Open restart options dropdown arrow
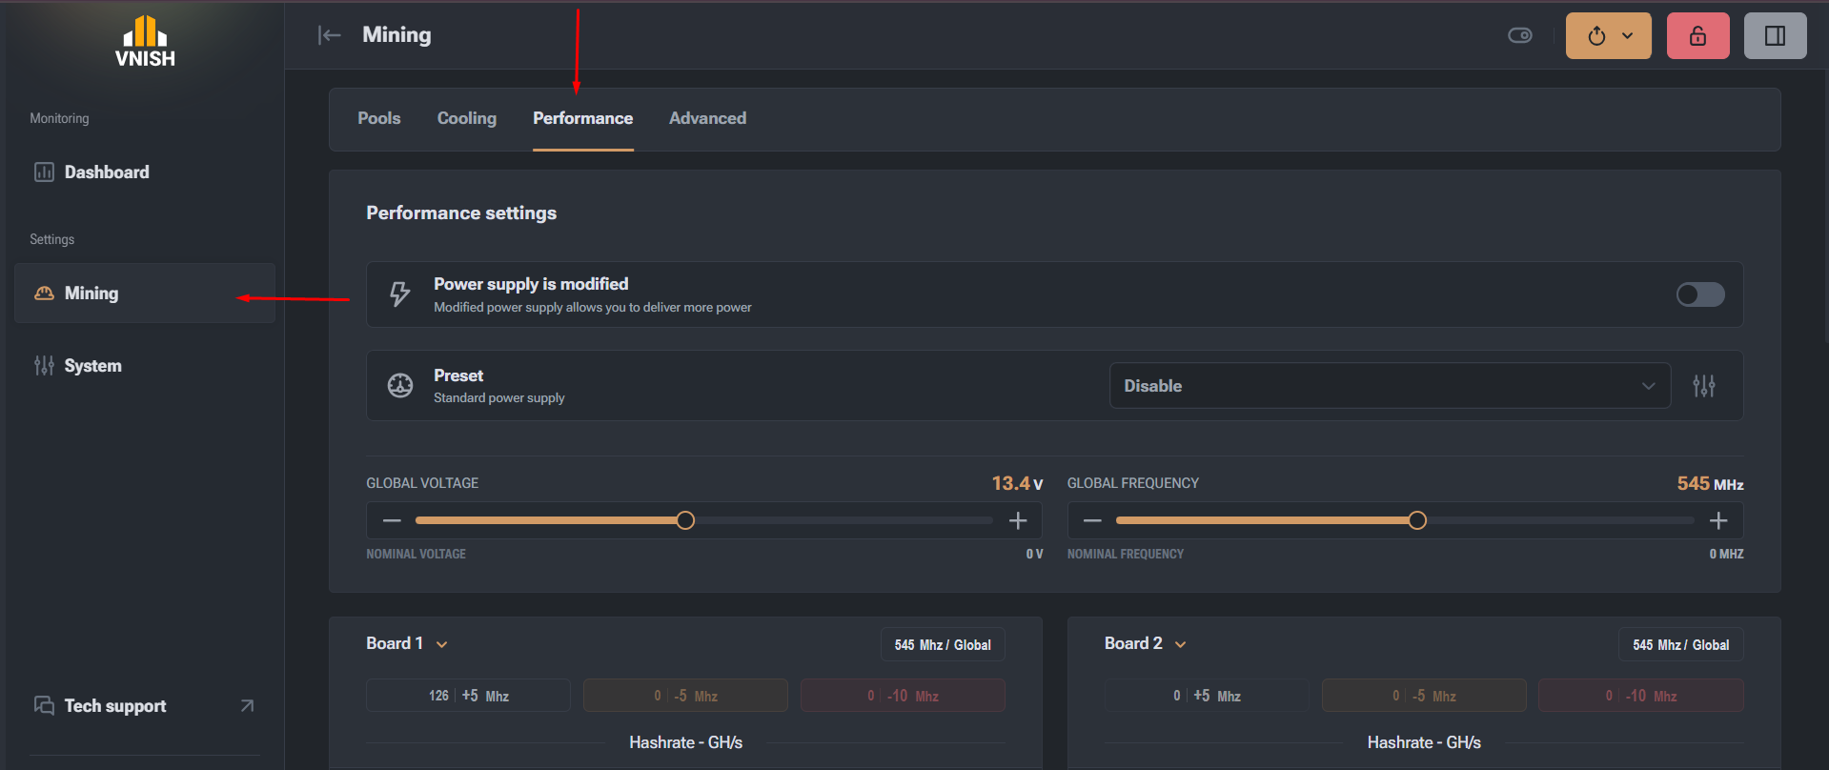 (1628, 36)
